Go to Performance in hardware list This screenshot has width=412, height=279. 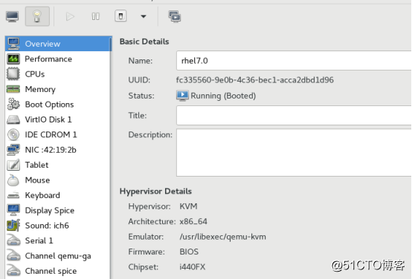point(58,59)
